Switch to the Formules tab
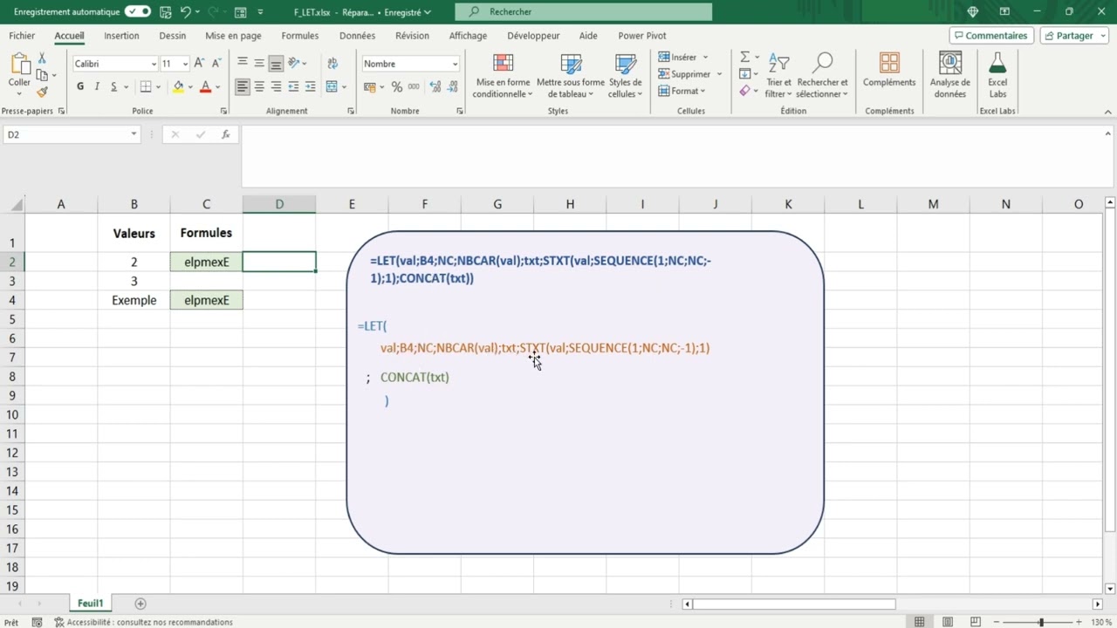 [x=300, y=36]
